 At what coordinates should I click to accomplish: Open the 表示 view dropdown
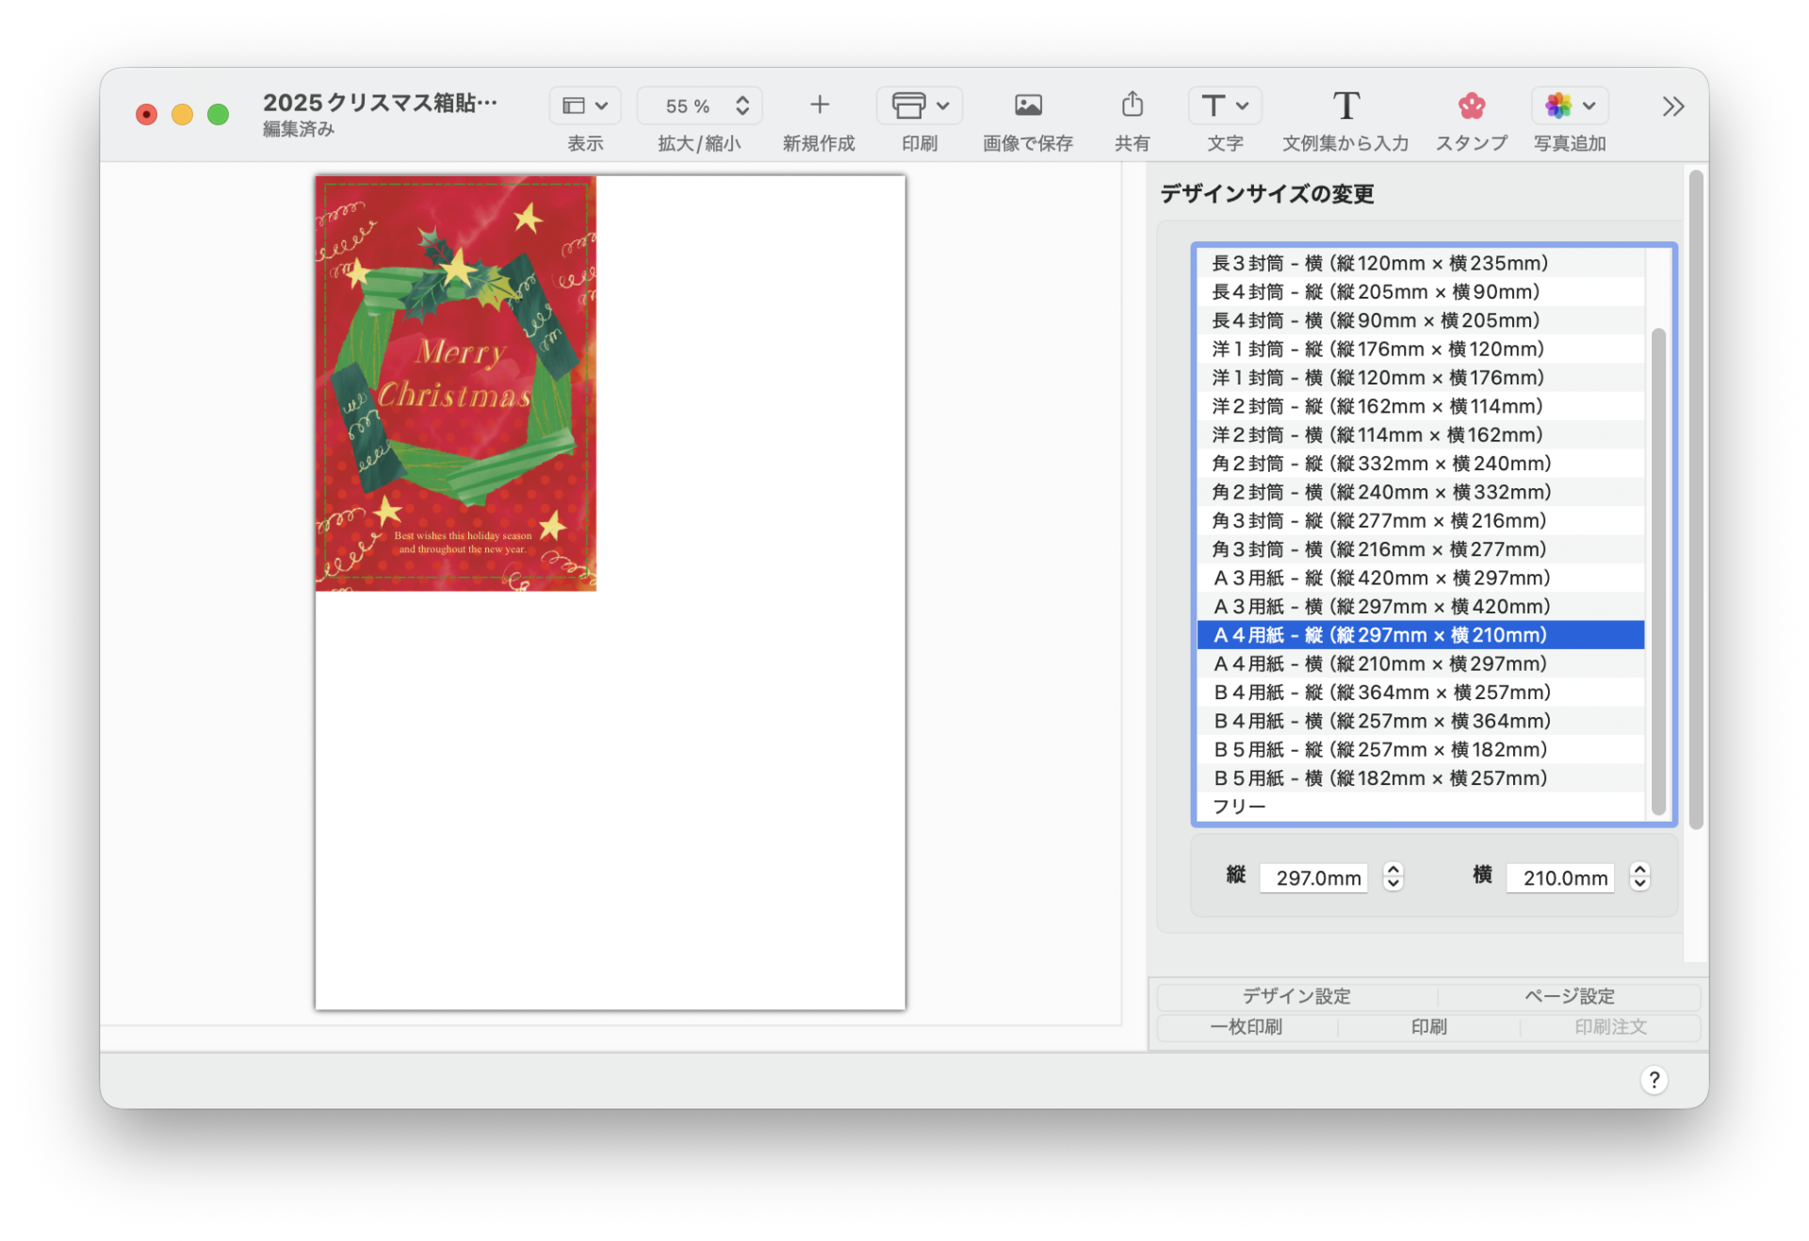(585, 106)
